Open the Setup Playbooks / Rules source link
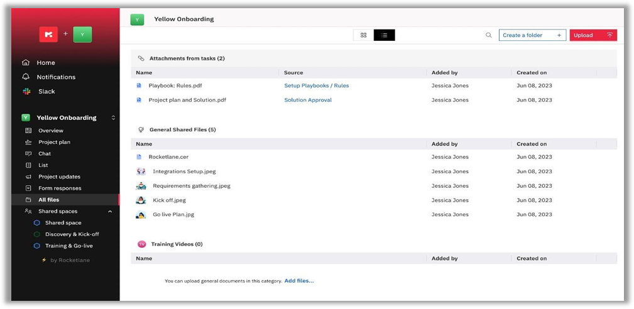 316,85
